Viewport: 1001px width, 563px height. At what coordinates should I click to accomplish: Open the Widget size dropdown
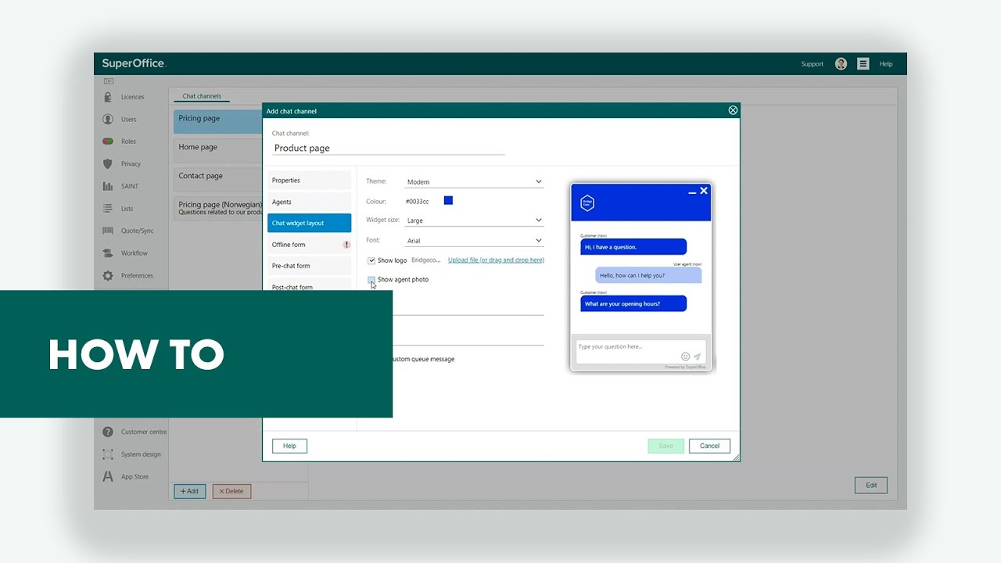click(474, 221)
